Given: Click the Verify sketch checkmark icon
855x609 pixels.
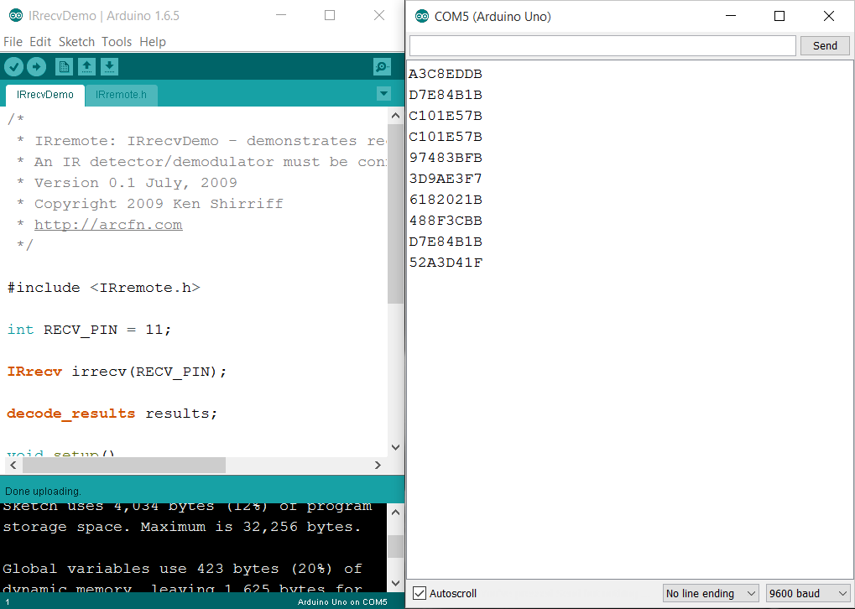Looking at the screenshot, I should click(x=13, y=67).
